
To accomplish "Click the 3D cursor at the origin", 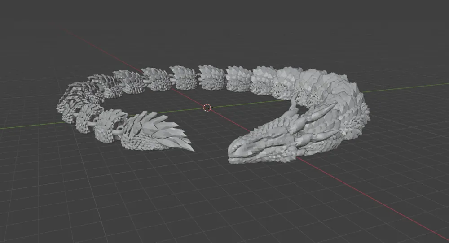I will tap(207, 108).
